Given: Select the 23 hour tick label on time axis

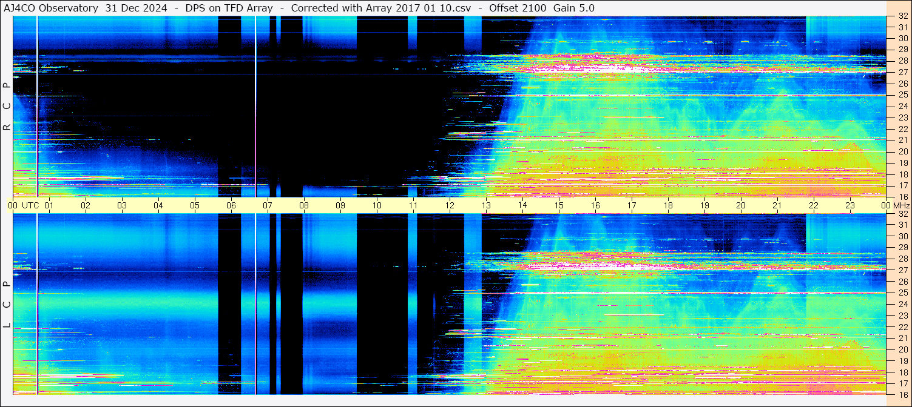Looking at the screenshot, I should tap(850, 205).
